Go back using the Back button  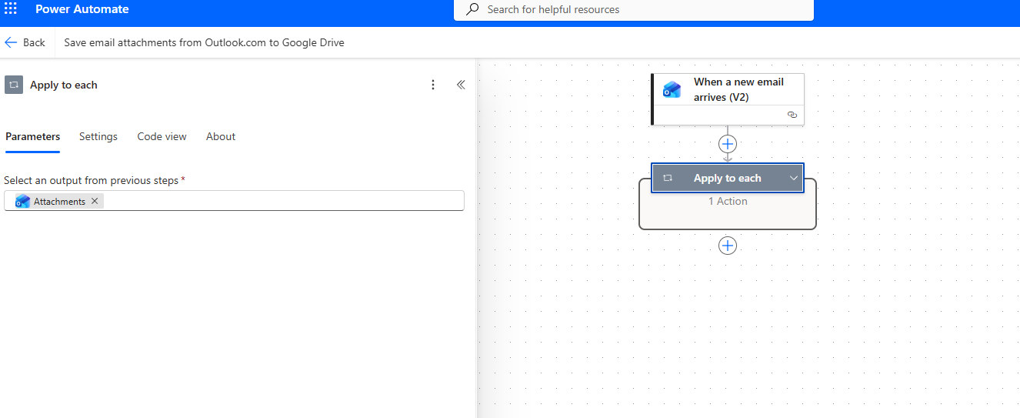(x=25, y=42)
